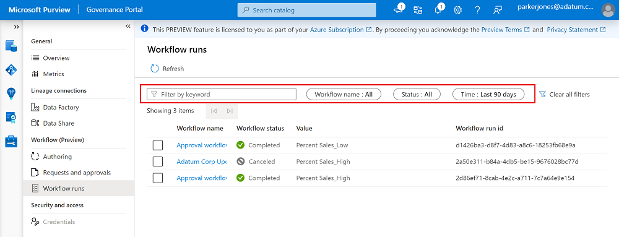Expand the left rail with double chevron
The image size is (619, 237).
tap(16, 27)
